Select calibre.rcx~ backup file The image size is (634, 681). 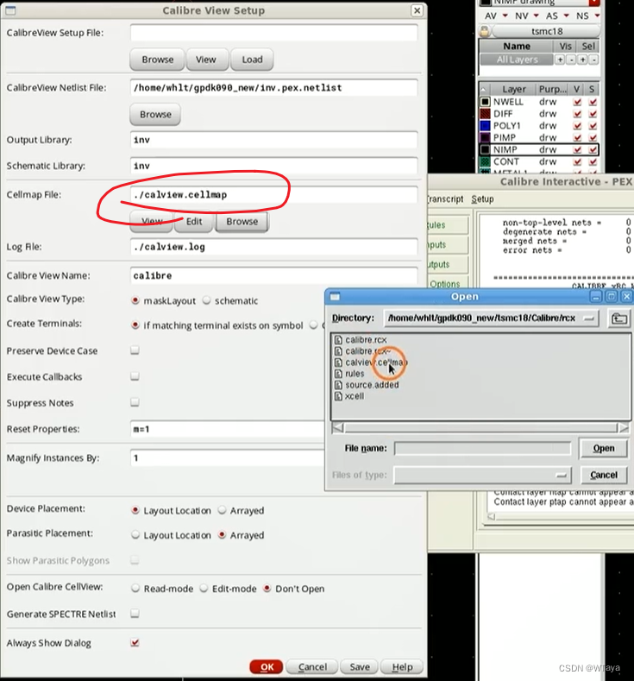tap(363, 351)
